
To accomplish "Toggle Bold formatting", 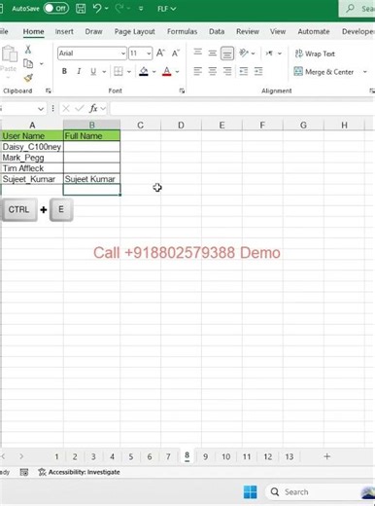I will pyautogui.click(x=64, y=71).
